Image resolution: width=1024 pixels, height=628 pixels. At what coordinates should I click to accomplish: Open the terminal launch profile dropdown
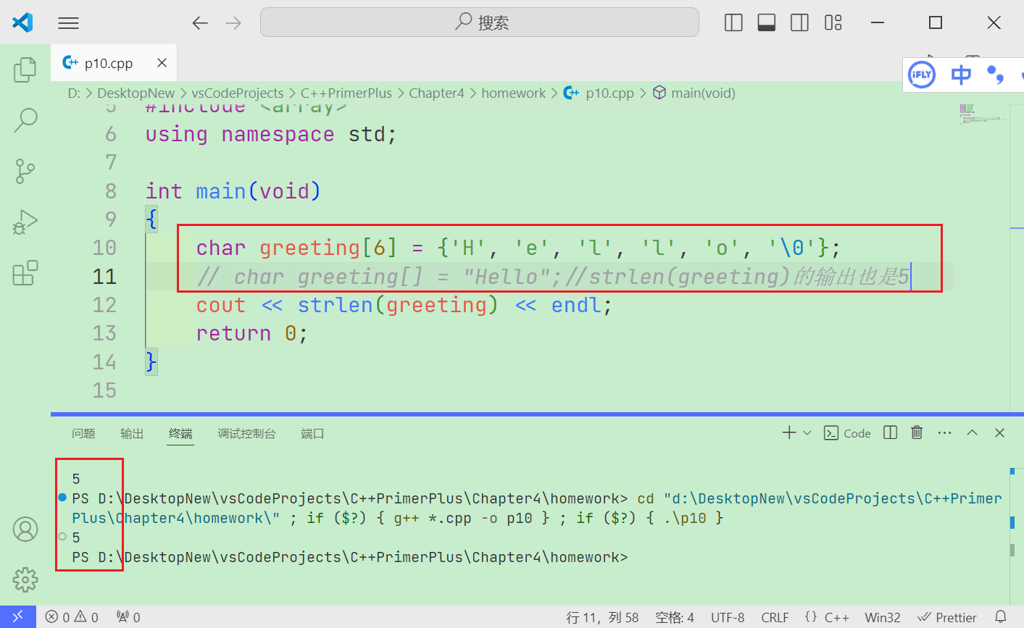(x=807, y=433)
